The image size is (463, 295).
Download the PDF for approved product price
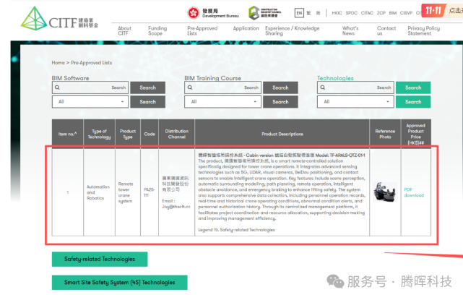(x=414, y=192)
